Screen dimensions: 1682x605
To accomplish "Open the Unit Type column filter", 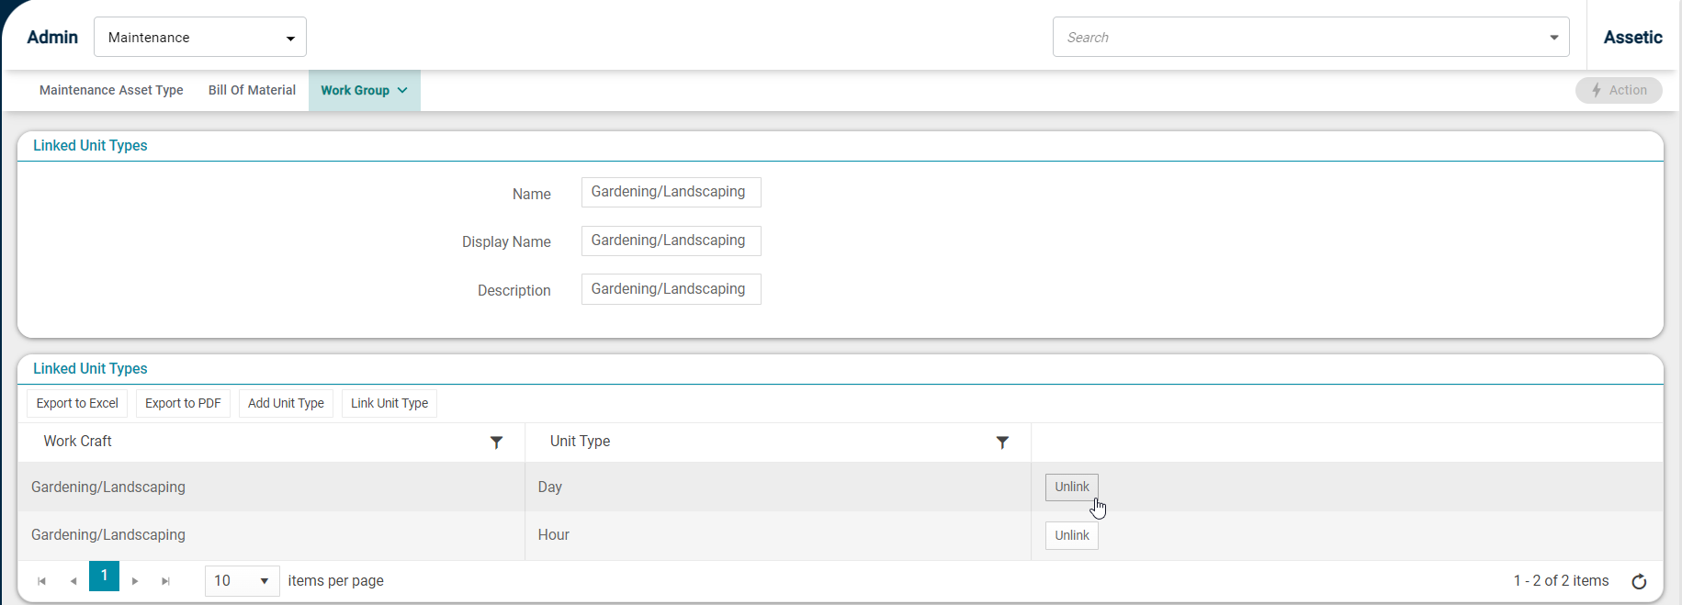I will point(1002,443).
